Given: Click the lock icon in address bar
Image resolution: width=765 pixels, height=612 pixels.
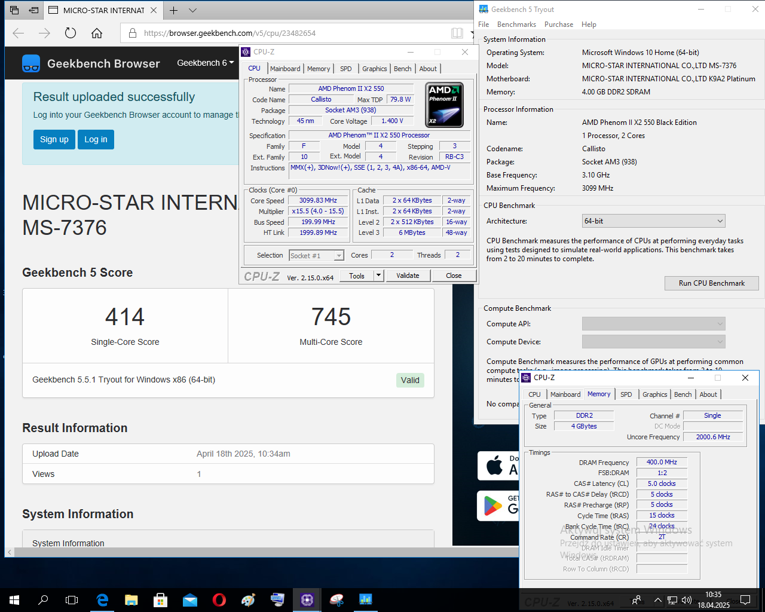Looking at the screenshot, I should click(x=132, y=33).
